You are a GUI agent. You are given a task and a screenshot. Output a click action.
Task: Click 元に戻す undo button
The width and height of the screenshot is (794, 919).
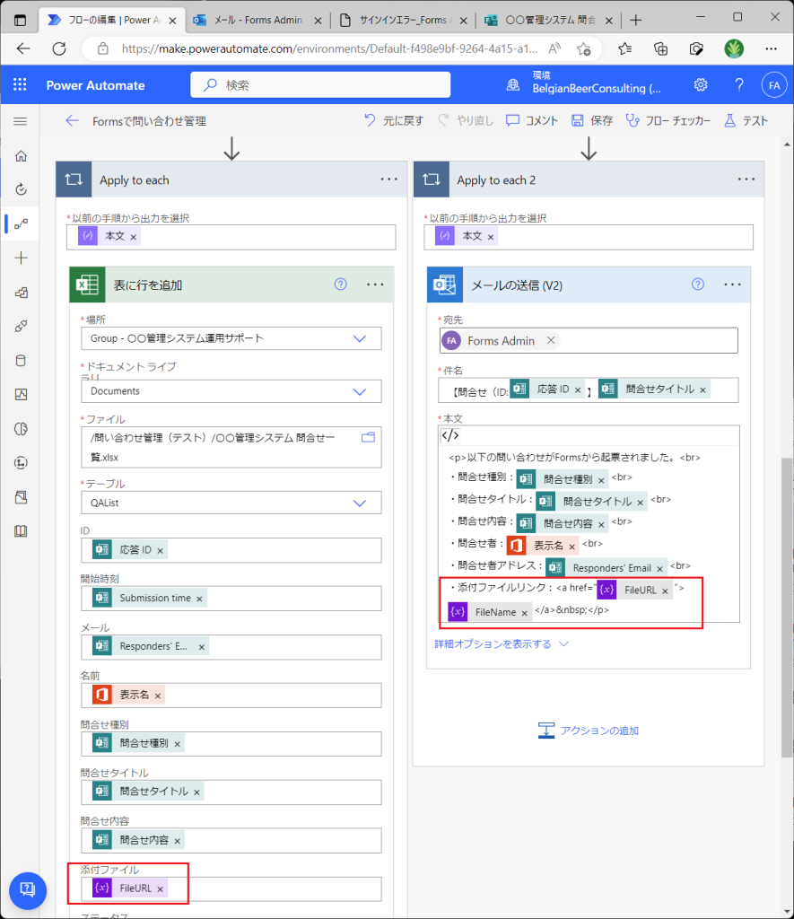(394, 121)
